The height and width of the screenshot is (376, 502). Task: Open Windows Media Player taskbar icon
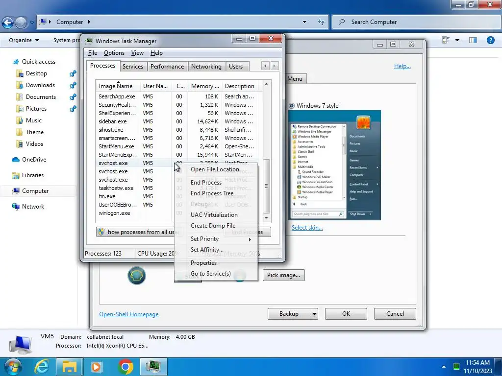click(96, 367)
